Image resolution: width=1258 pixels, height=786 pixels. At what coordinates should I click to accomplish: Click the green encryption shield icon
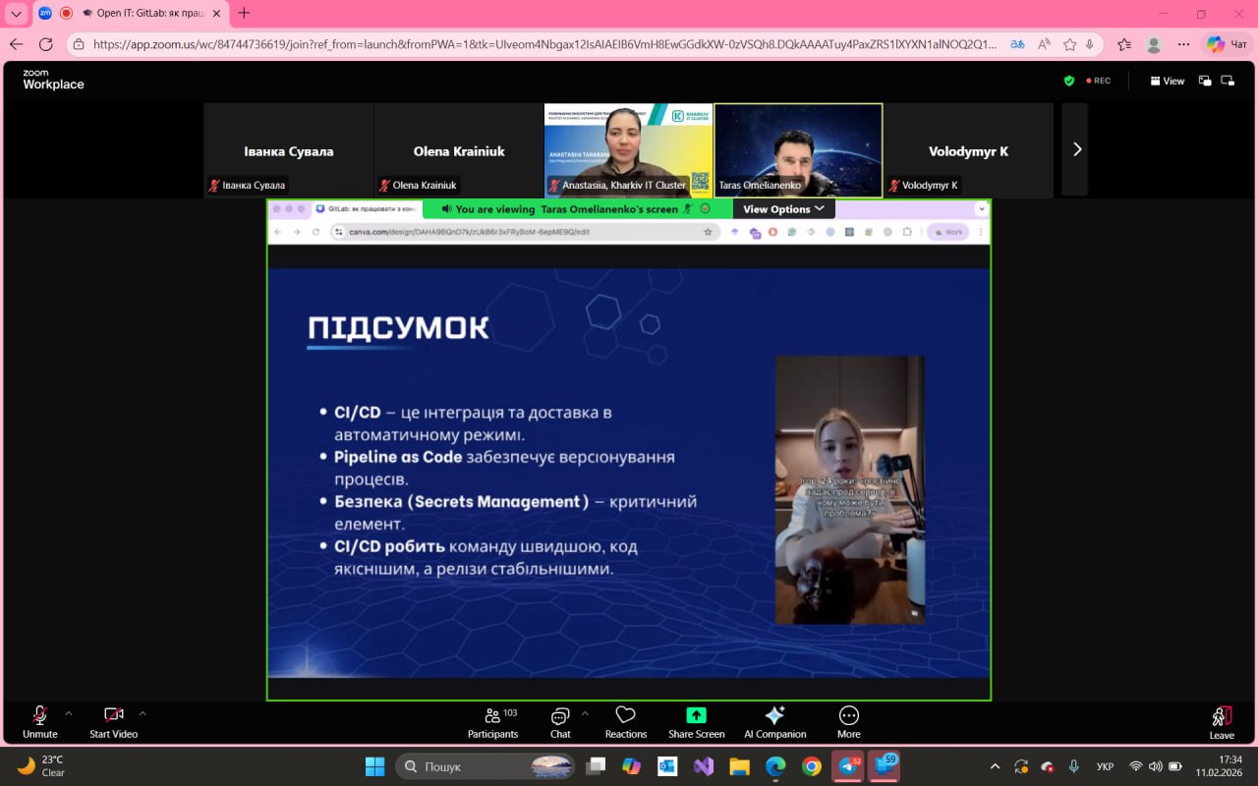1069,81
